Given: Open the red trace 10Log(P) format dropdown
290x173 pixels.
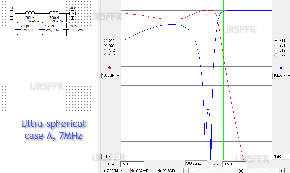Looking at the screenshot, I should tap(118, 76).
